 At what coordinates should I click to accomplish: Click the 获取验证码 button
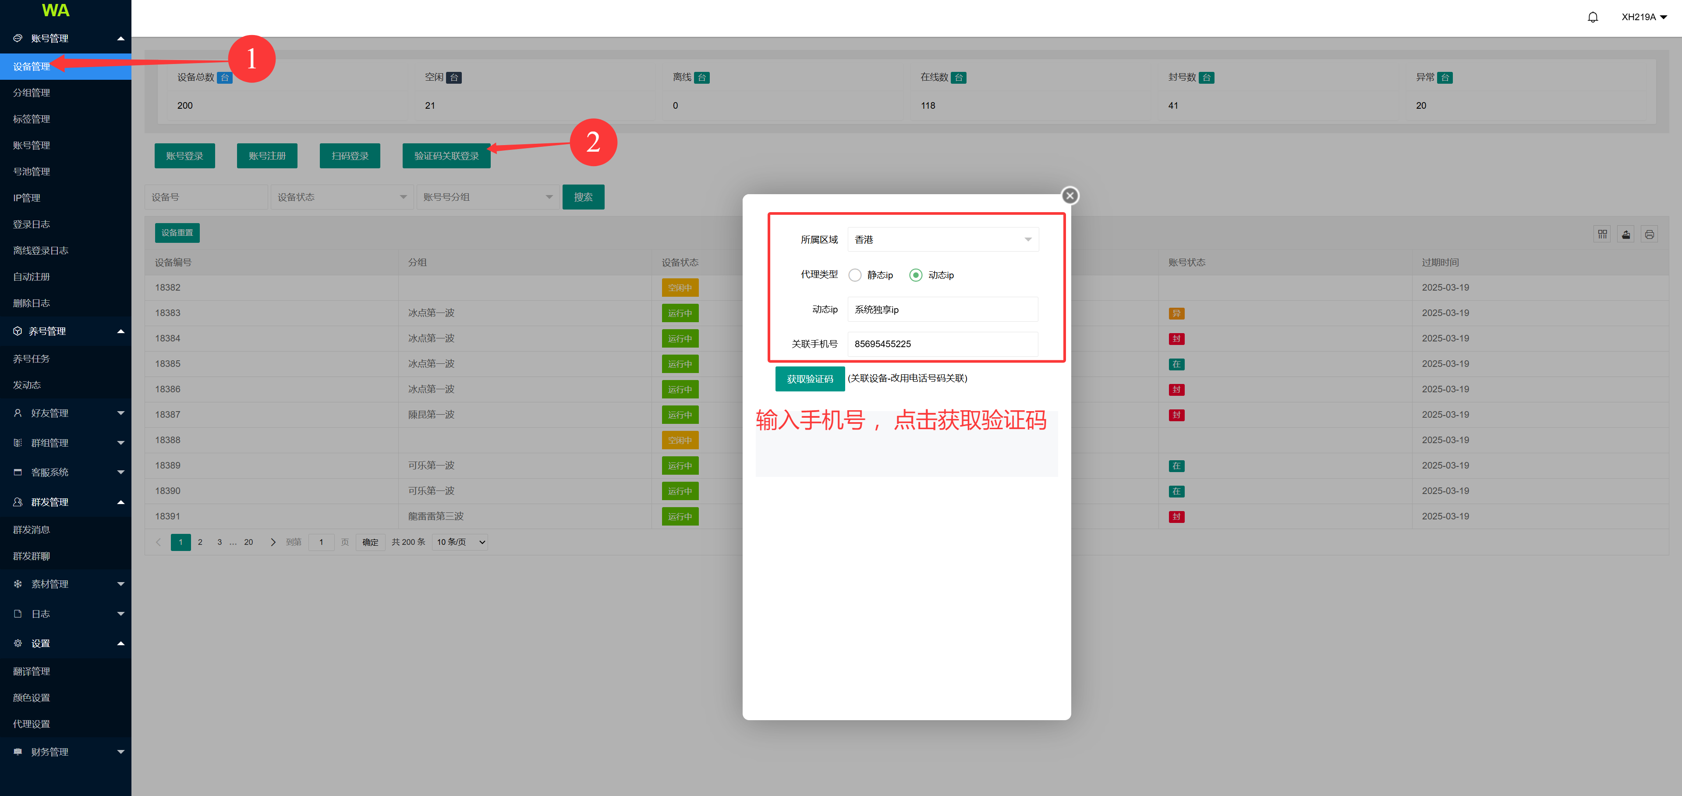810,379
